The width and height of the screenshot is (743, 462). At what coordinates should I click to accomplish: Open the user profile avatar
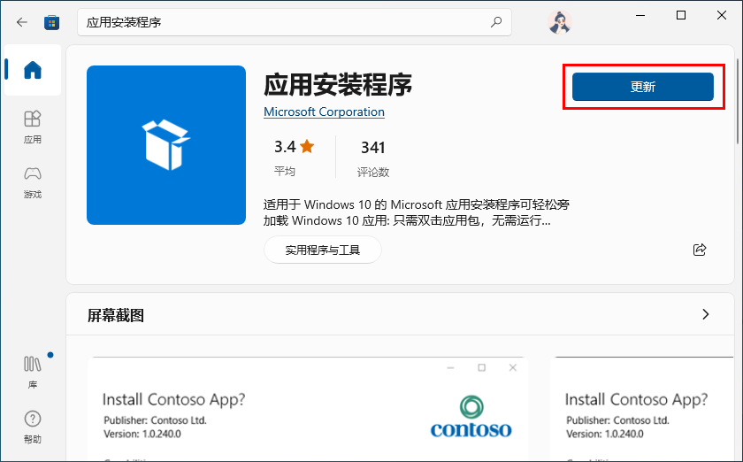(x=560, y=22)
